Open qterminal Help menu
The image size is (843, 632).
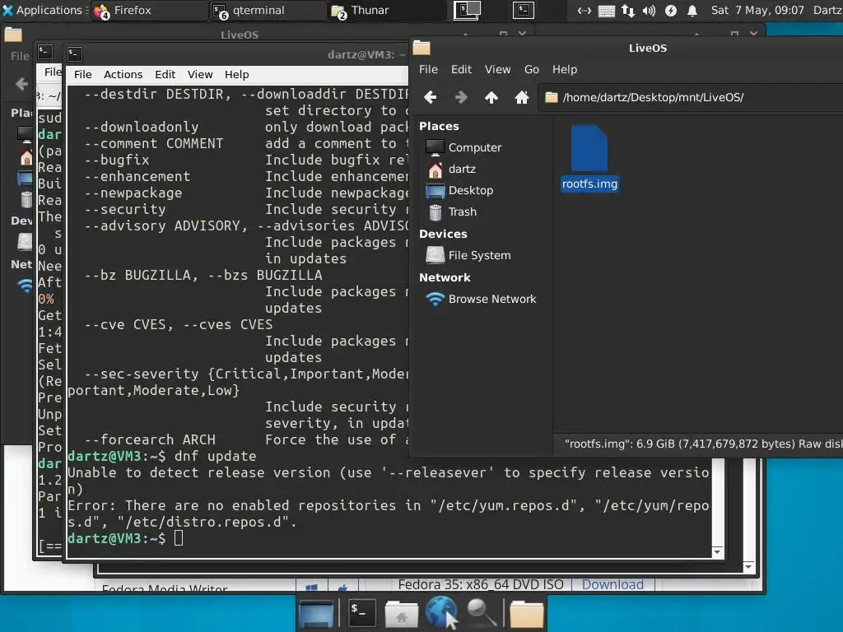coord(236,74)
